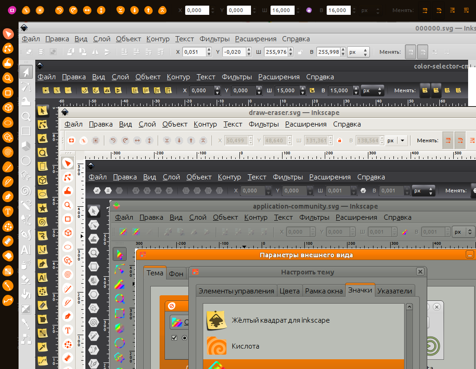Toggle first Менять button in draw-eraser.svg toolbar
Screen dimensions: 476x369
click(x=448, y=140)
